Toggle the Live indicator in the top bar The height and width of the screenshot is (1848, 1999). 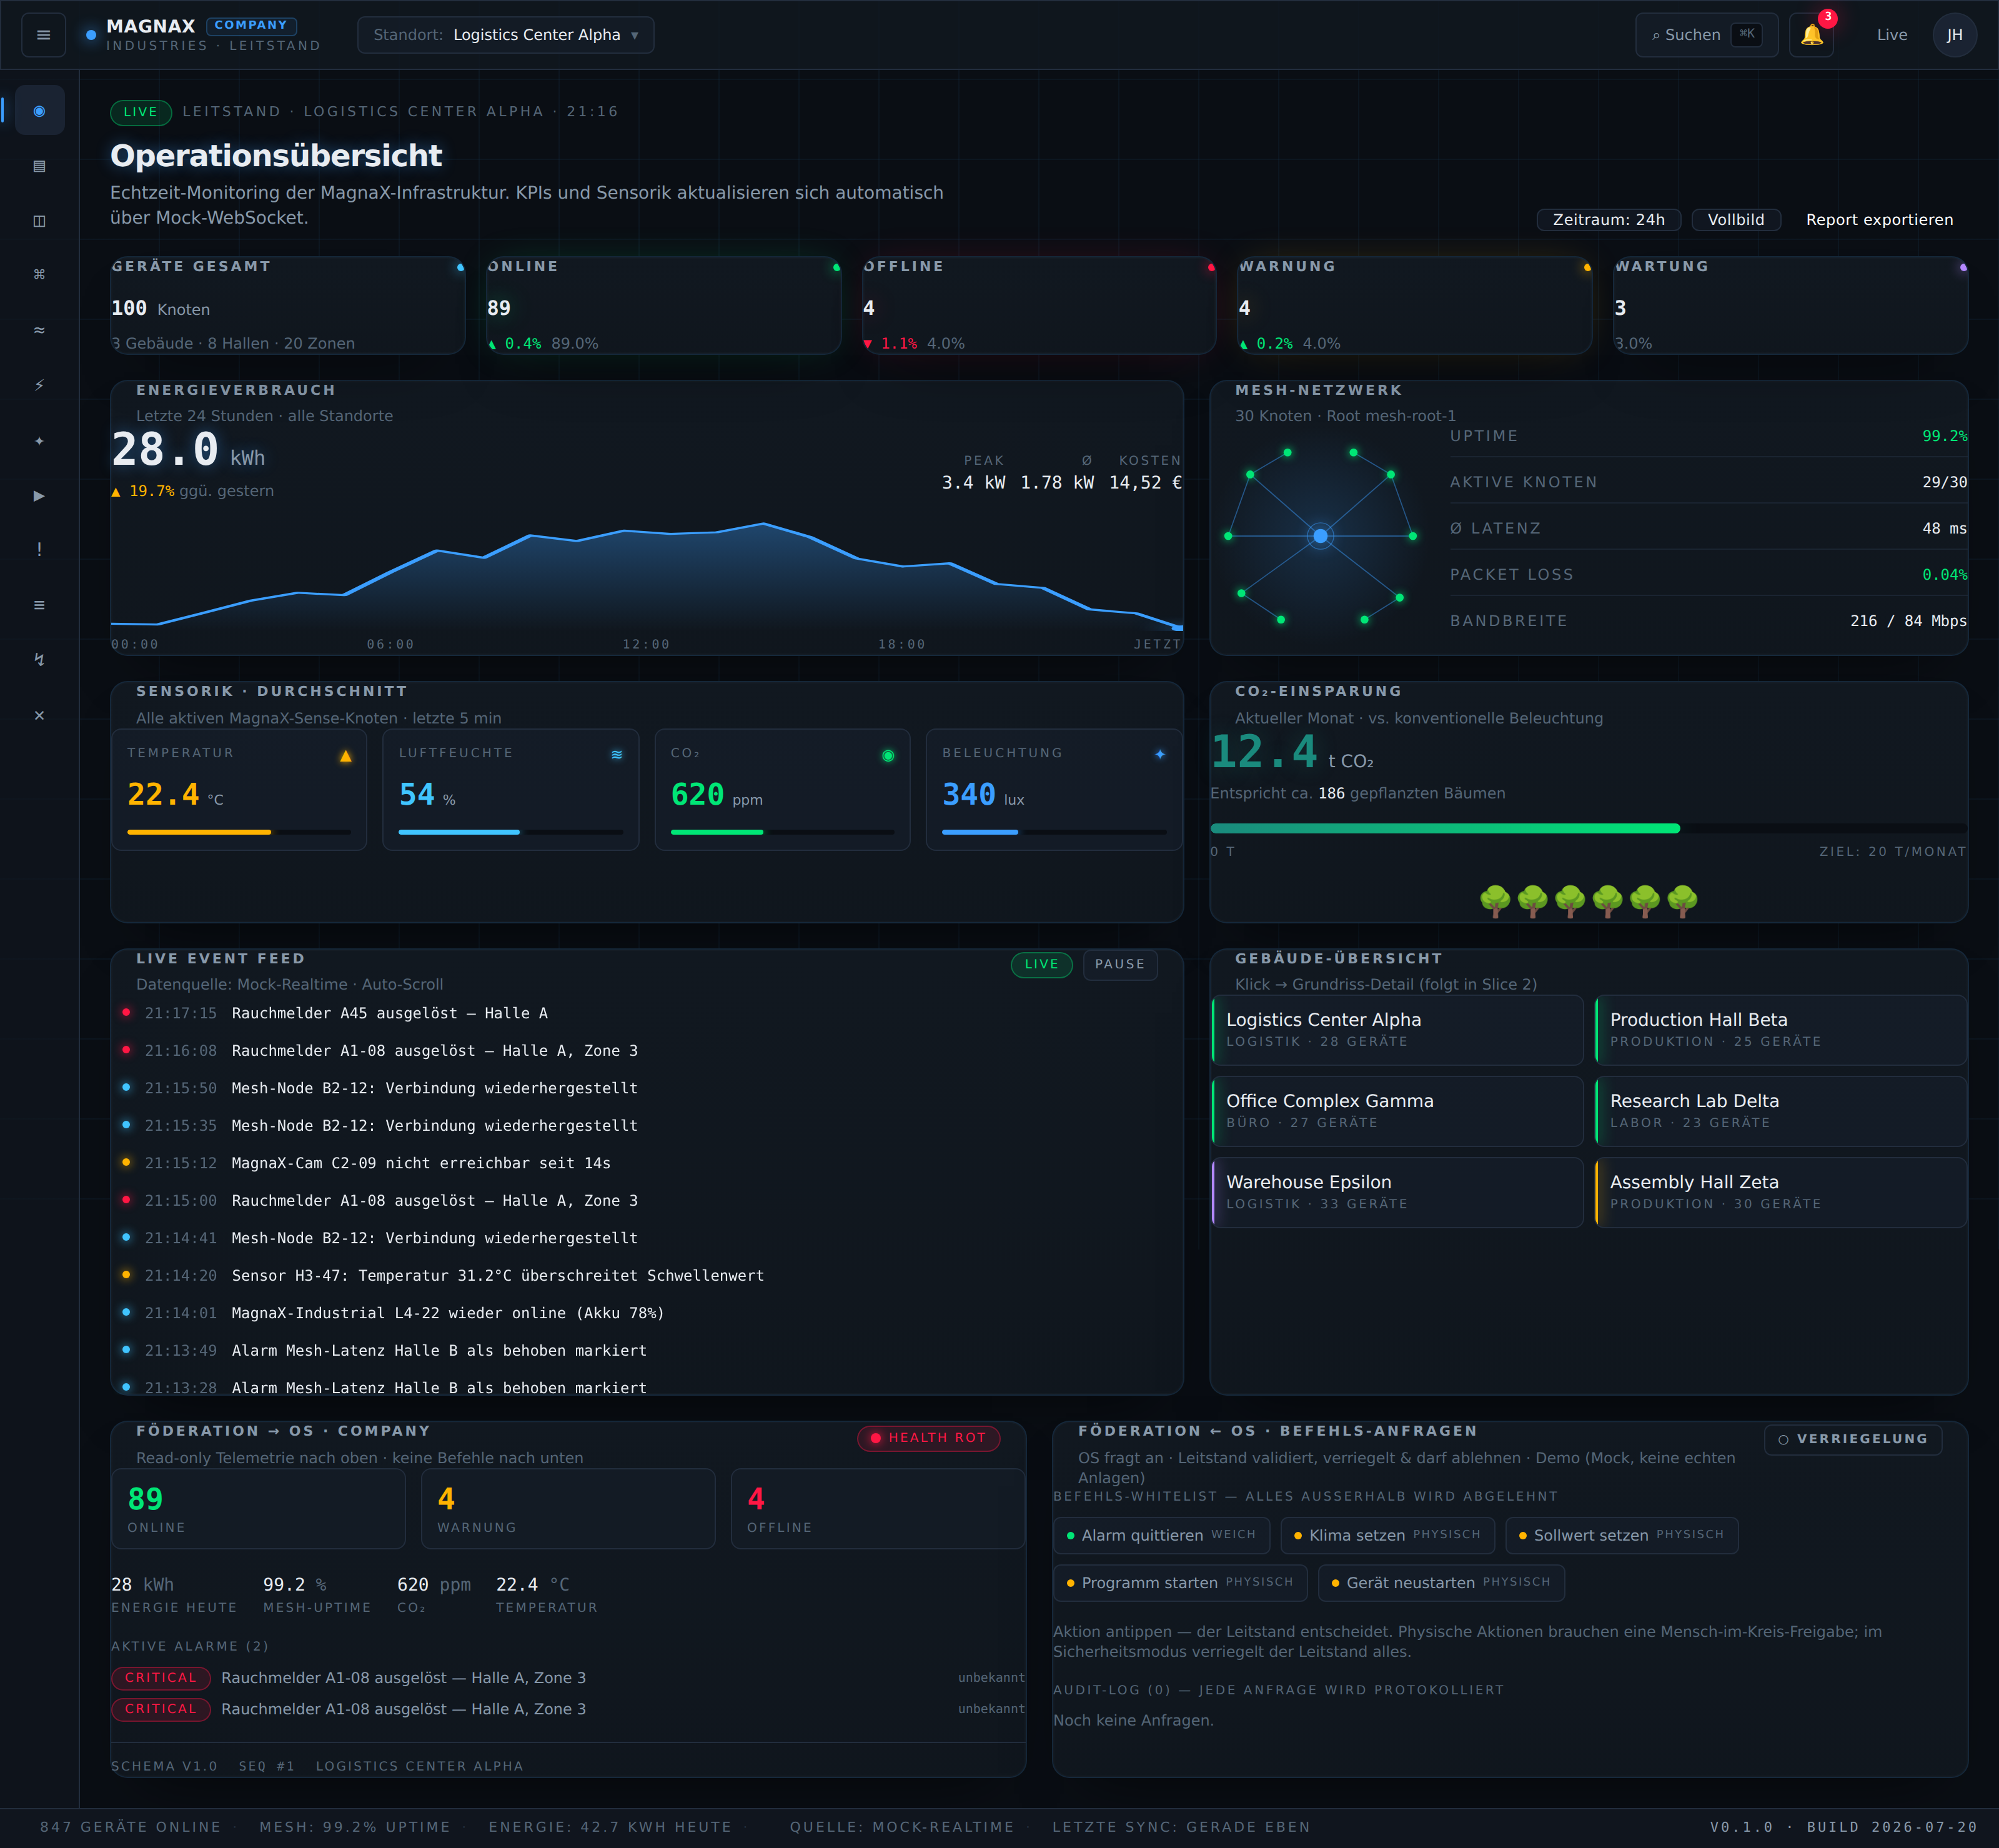(x=1892, y=35)
